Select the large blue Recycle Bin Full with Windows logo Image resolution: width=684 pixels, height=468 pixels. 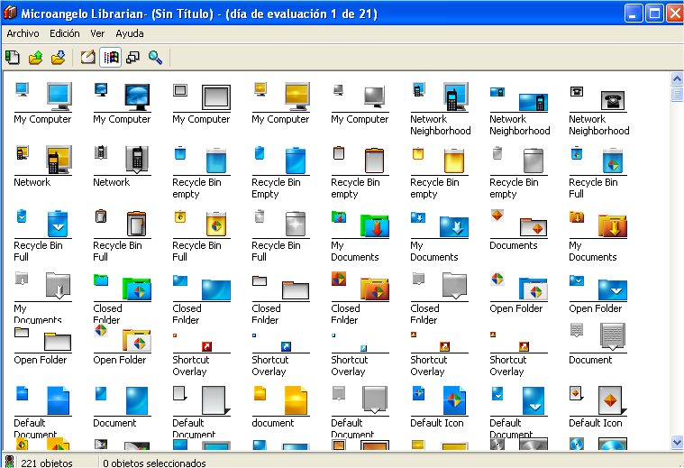(613, 161)
